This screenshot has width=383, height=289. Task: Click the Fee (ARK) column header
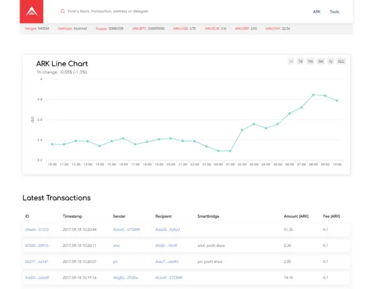coord(331,216)
